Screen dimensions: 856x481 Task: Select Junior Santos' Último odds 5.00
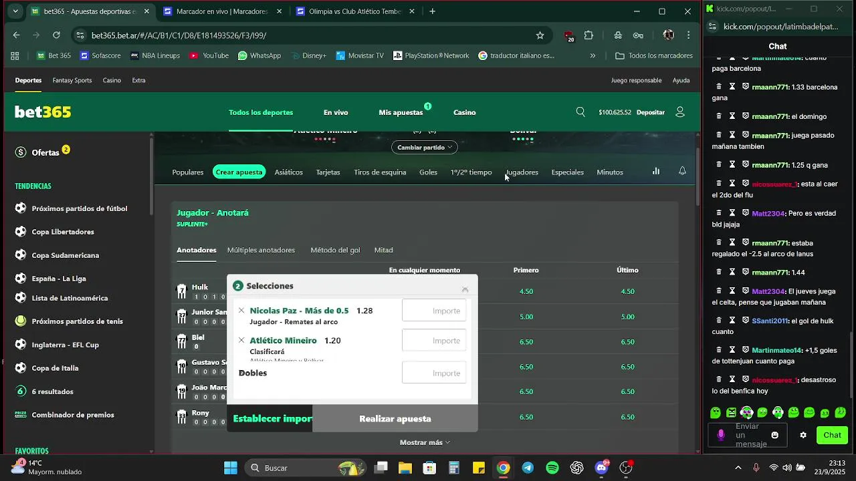[x=627, y=317]
